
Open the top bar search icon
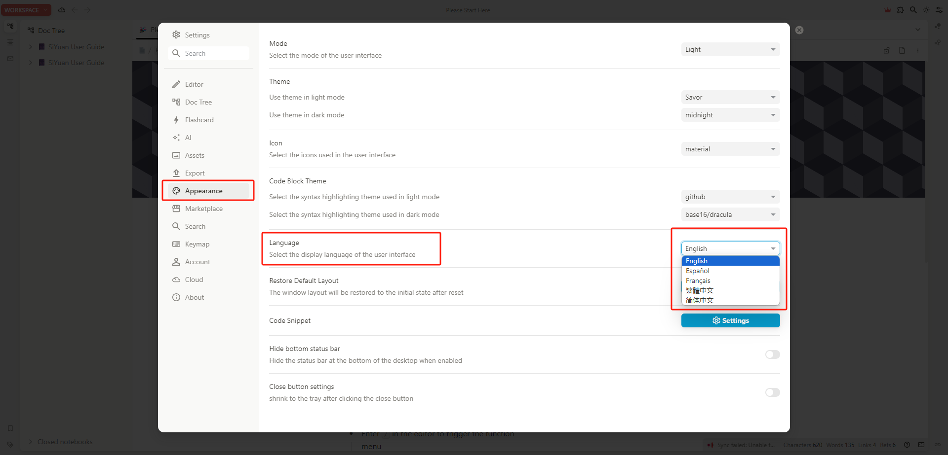(913, 10)
